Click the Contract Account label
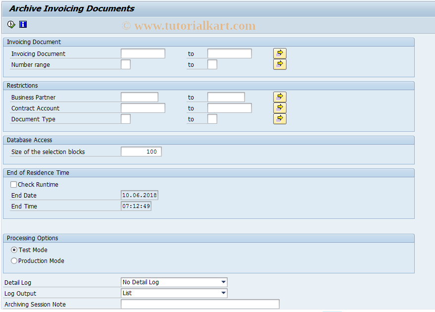Viewport: 435px width, 312px height. click(x=35, y=108)
